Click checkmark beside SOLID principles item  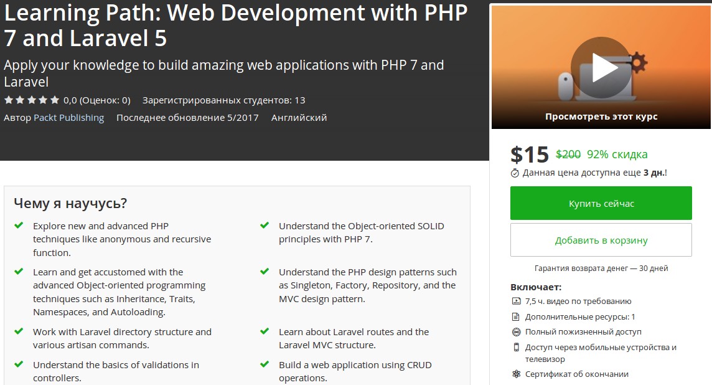click(265, 226)
